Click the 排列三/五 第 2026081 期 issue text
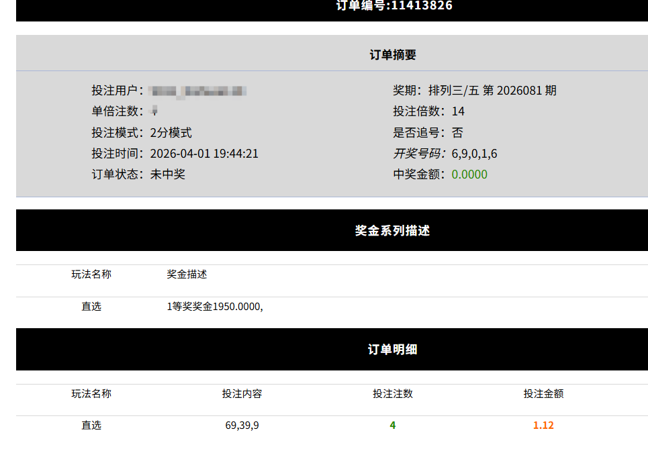 492,91
